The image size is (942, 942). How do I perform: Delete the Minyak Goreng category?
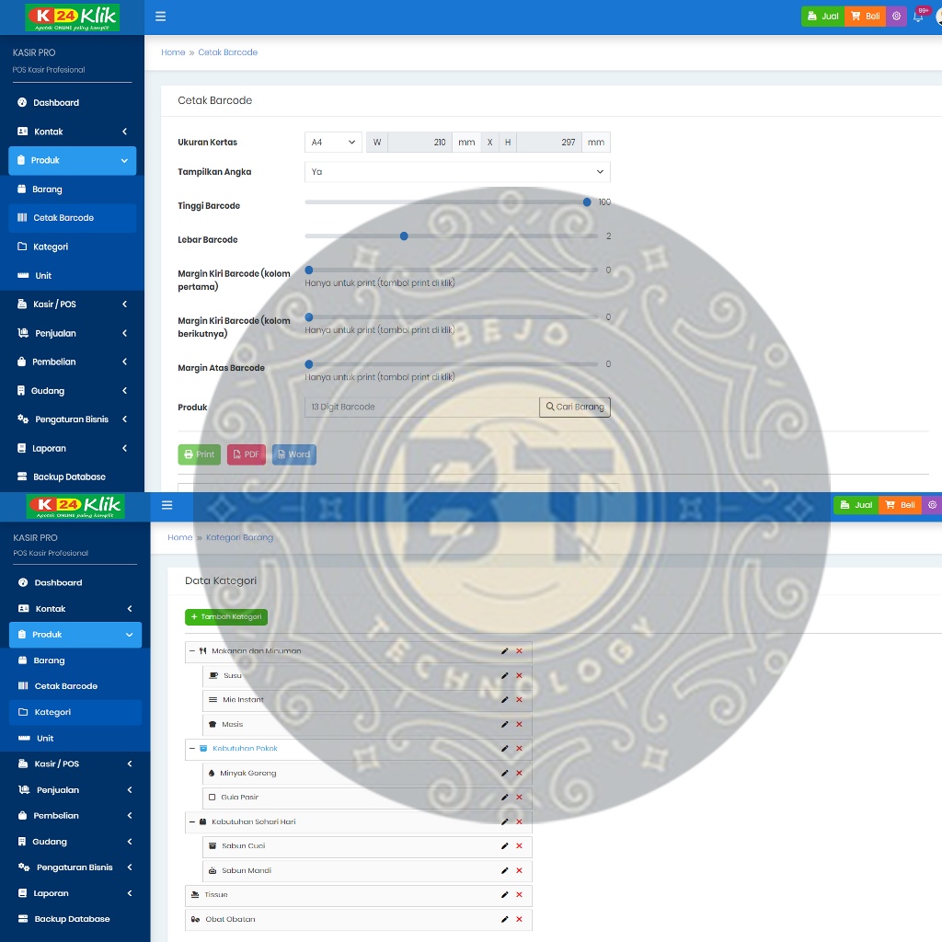(519, 773)
